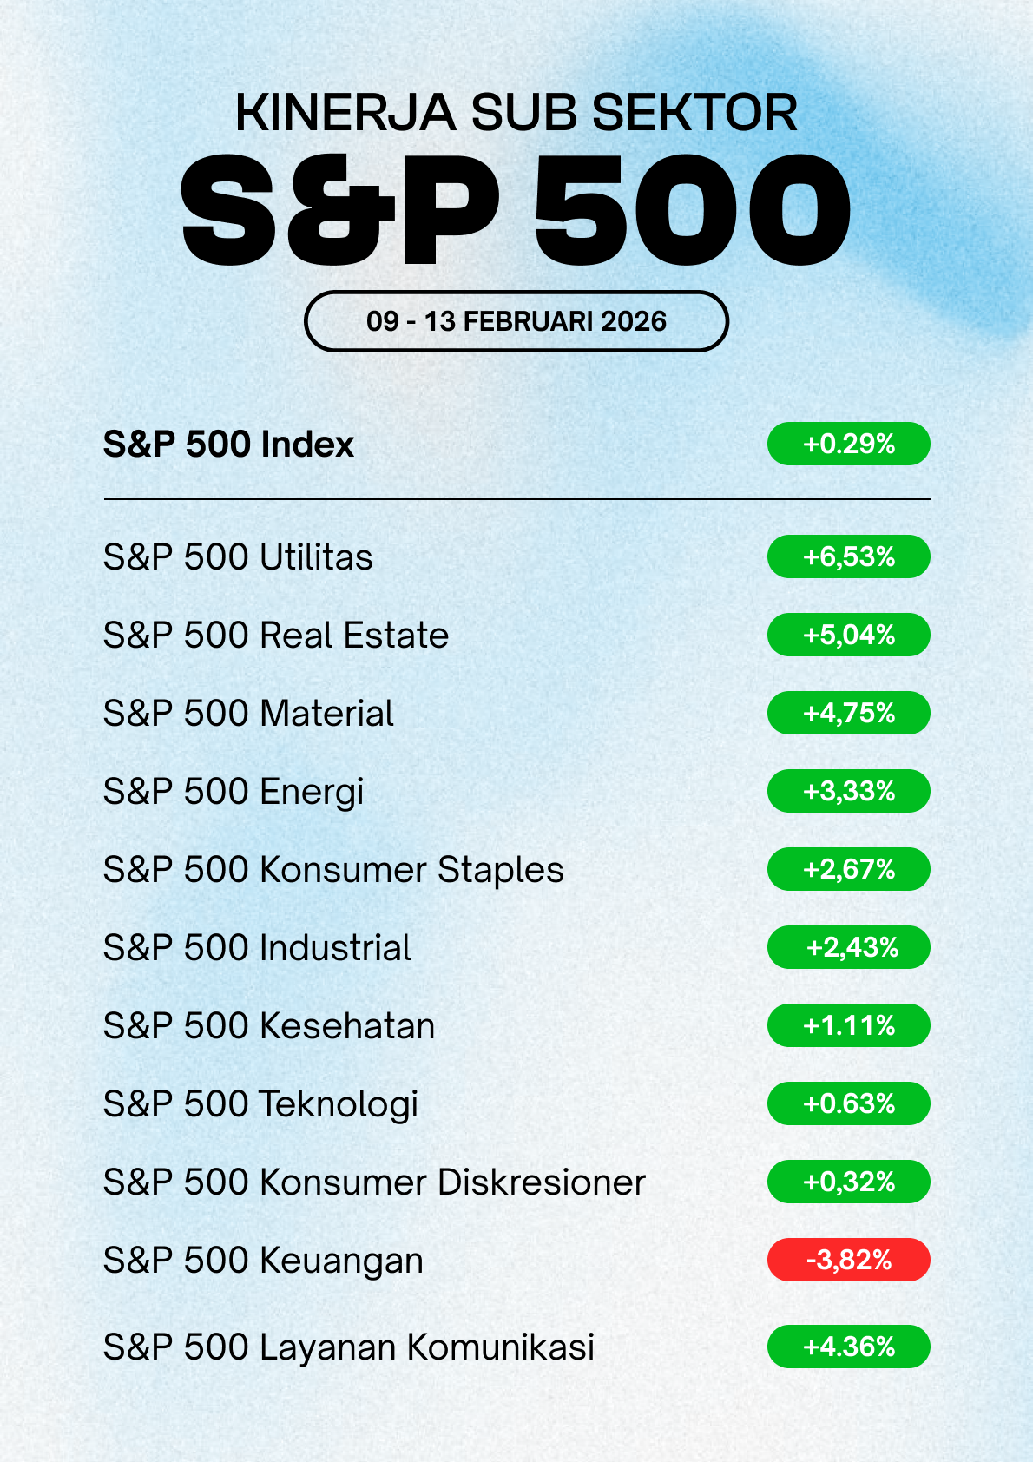Click the +0.63% Teknologi badge
1033x1462 pixels.
[848, 1104]
